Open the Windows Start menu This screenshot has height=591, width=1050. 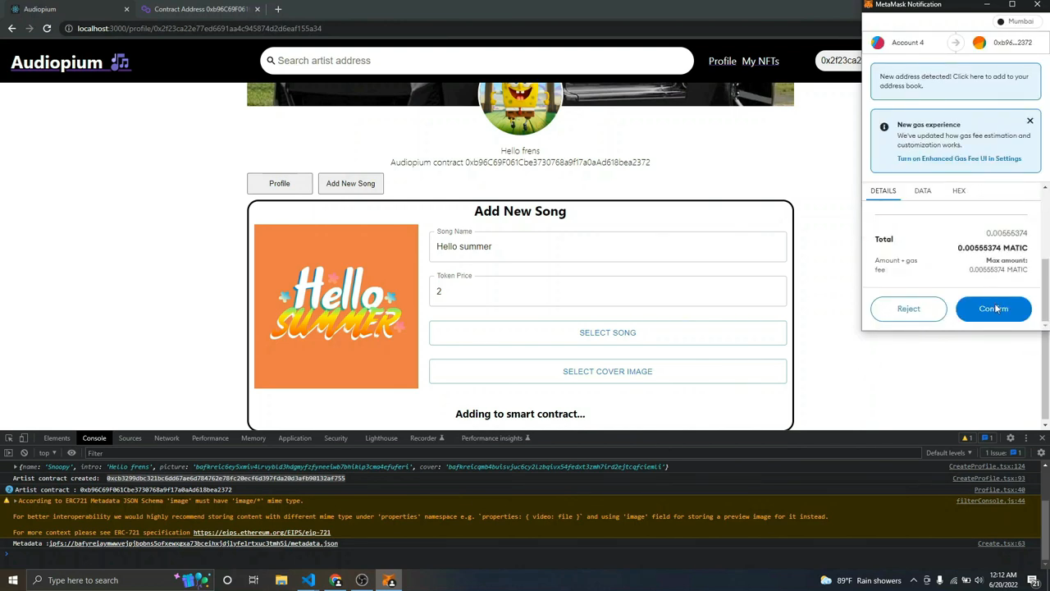[x=12, y=580]
